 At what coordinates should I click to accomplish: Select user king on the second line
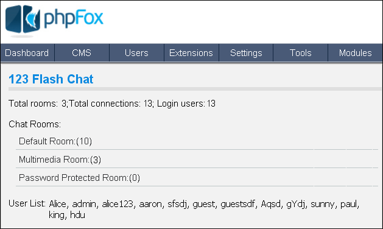pos(57,215)
